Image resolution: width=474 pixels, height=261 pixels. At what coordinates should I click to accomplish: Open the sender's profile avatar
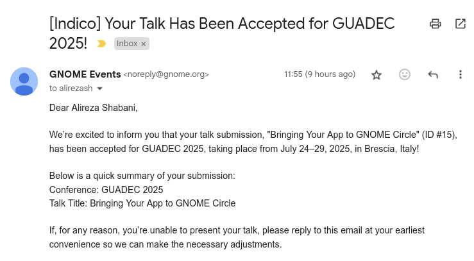point(24,81)
